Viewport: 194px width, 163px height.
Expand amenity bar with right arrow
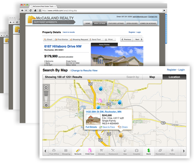coord(184,151)
